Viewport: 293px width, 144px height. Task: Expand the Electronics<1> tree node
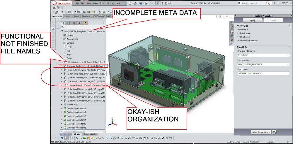pyautogui.click(x=62, y=62)
